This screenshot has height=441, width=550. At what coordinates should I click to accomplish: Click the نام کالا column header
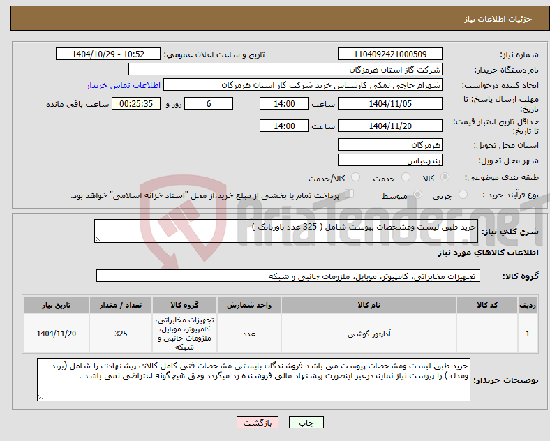[x=369, y=305]
